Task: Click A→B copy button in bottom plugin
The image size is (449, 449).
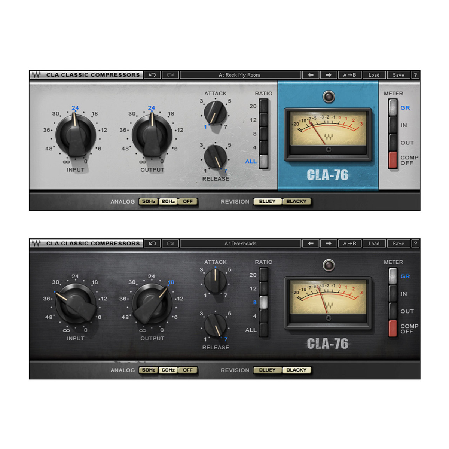Action: tap(350, 244)
